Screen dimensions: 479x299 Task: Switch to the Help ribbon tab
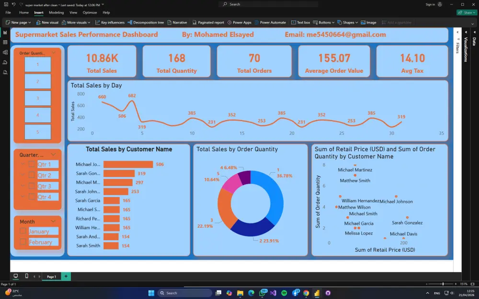(x=106, y=12)
